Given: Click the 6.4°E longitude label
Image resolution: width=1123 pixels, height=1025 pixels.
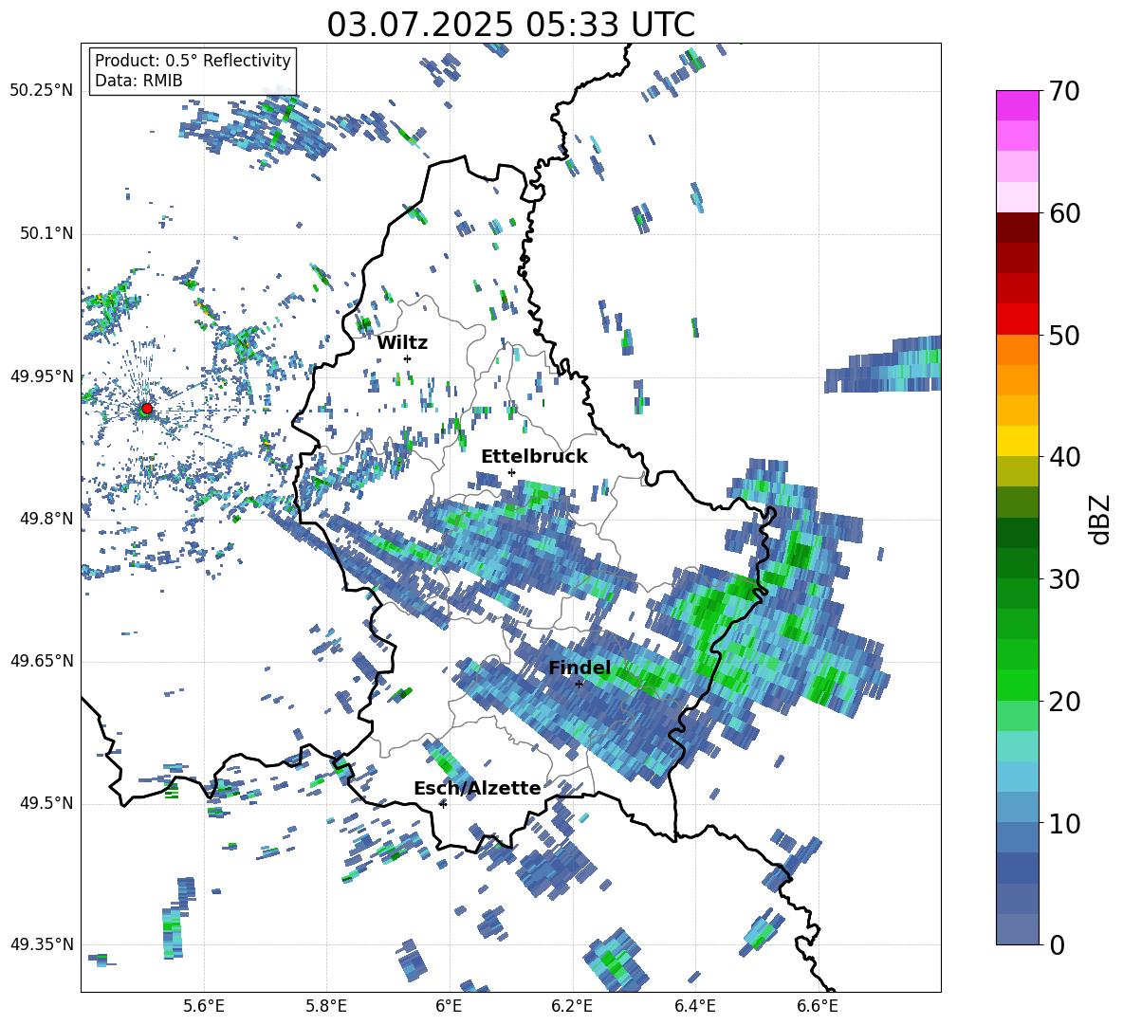Looking at the screenshot, I should (694, 1006).
